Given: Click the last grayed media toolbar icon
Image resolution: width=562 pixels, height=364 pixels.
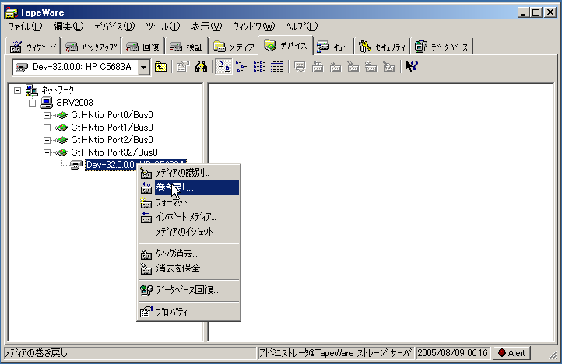Looking at the screenshot, I should pos(389,67).
